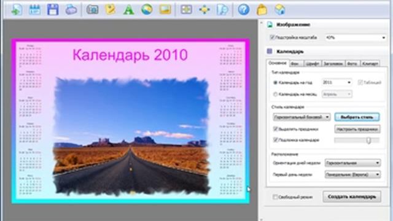Switch to the Заголовок tab
The width and height of the screenshot is (393, 221).
333,64
